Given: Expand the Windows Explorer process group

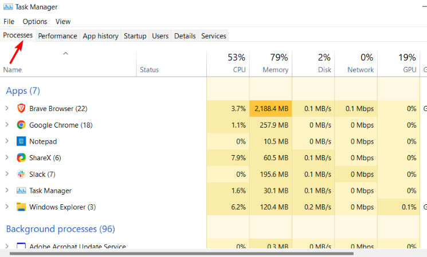Looking at the screenshot, I should click(7, 207).
